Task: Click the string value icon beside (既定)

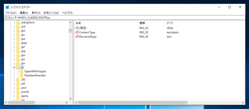Action: 77,28
